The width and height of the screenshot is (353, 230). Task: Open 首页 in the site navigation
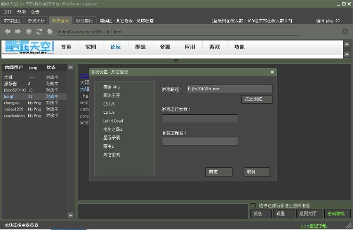click(x=66, y=47)
